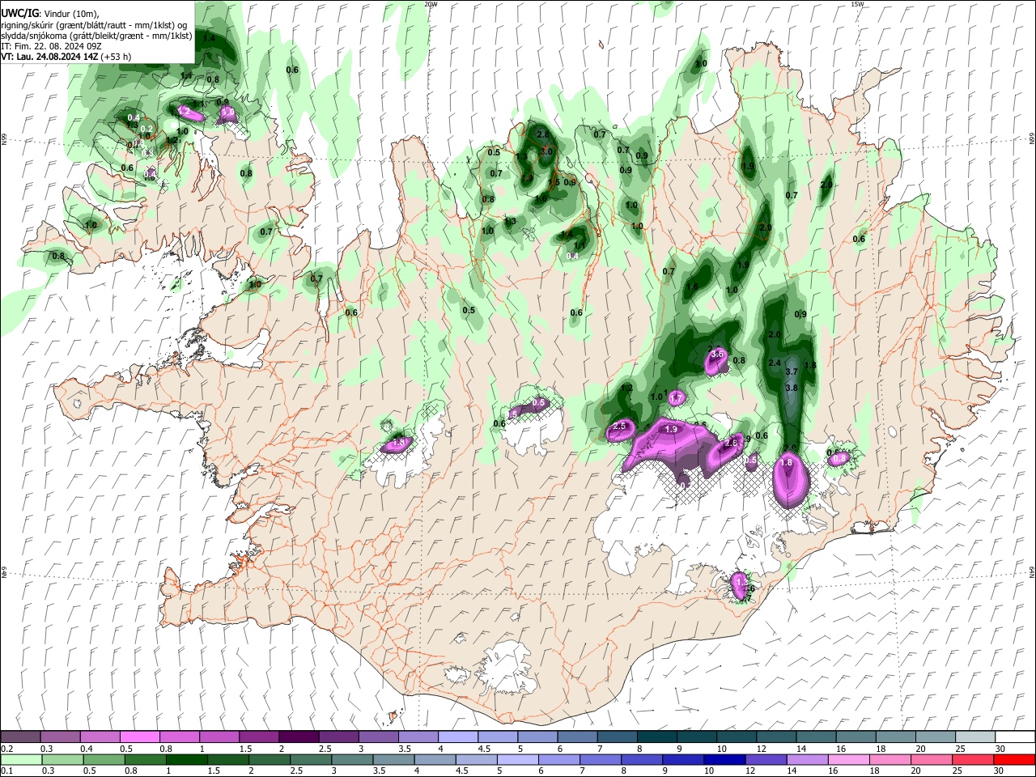1036x777 pixels.
Task: Click the rigning/skúrir legend description line
Action: 94,25
